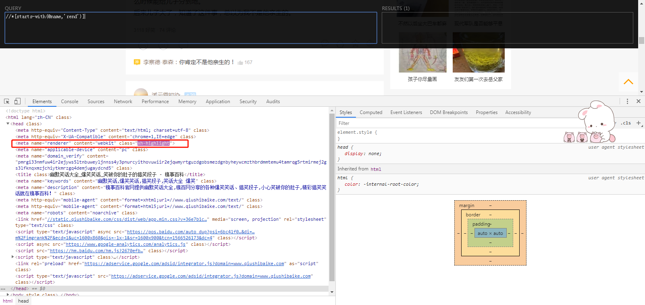Expand the collapsed script text/javascript node
The height and width of the screenshot is (305, 645).
pos(12,257)
